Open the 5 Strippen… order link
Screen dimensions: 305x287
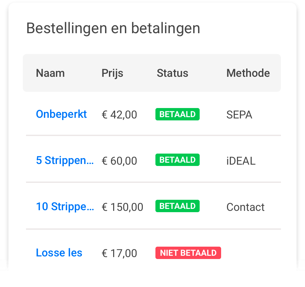(65, 160)
